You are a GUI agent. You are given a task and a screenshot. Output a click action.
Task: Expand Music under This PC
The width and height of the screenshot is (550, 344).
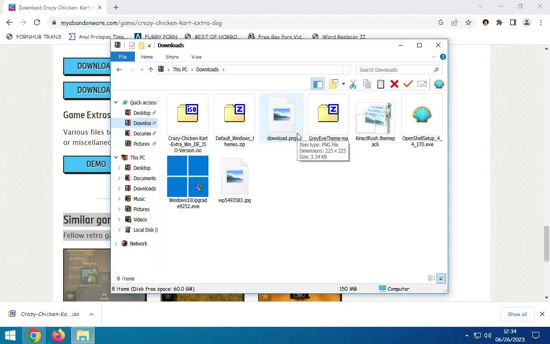click(x=119, y=199)
